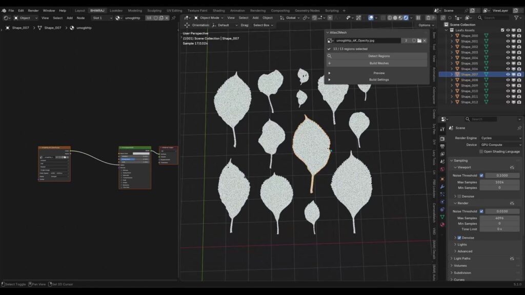
Task: Click the folder icon beside umogbhtp_4K_Opacity.jpg
Action: [419, 40]
